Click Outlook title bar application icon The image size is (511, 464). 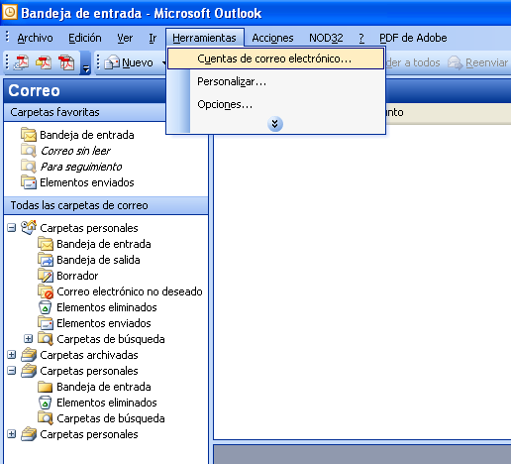point(10,13)
